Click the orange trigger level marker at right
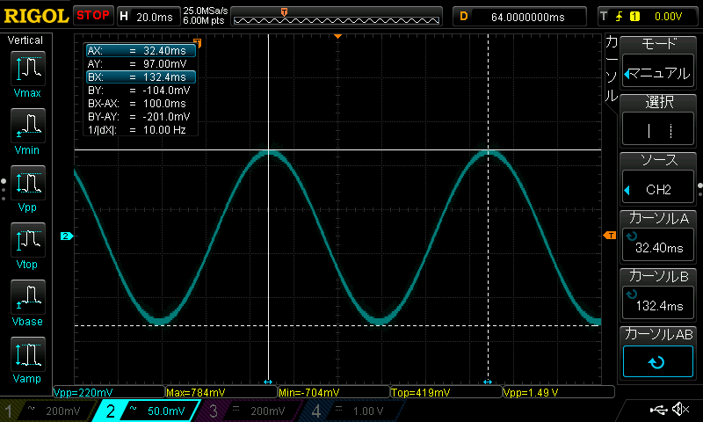The width and height of the screenshot is (703, 422). (610, 236)
